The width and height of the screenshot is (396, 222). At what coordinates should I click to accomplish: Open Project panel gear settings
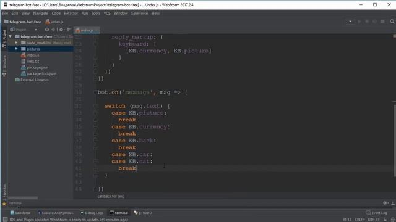click(x=61, y=30)
